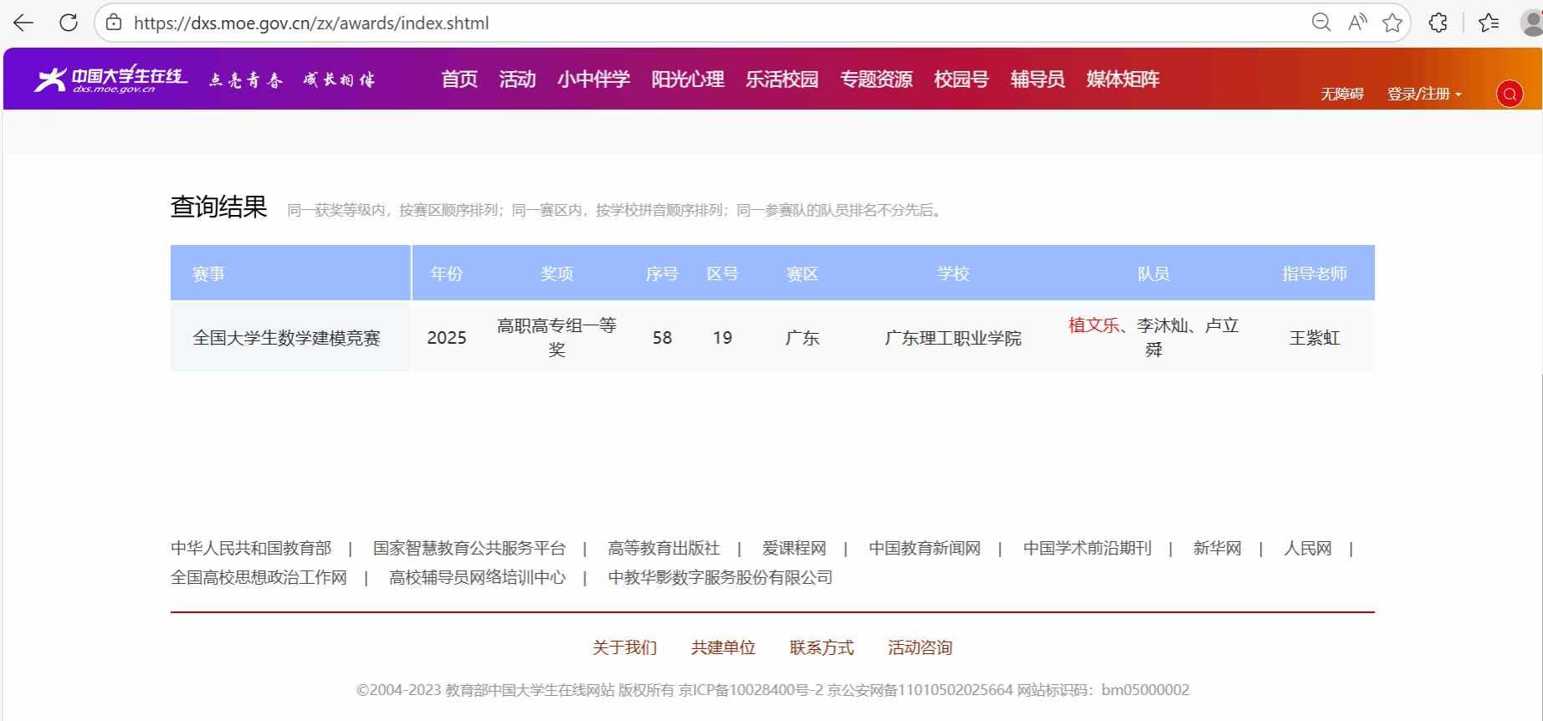Open the 辅导员 navigation item
Screen dimensions: 1543x721
(x=1038, y=79)
